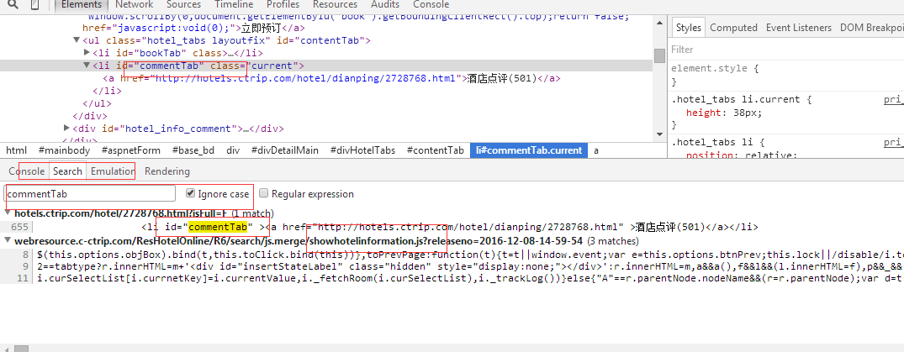
Task: Open the drawer Rendering tab
Action: coord(167,171)
